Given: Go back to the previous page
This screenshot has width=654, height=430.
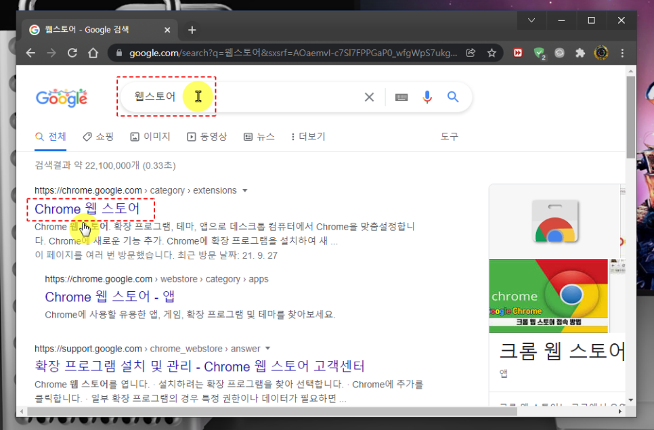Looking at the screenshot, I should pos(30,53).
